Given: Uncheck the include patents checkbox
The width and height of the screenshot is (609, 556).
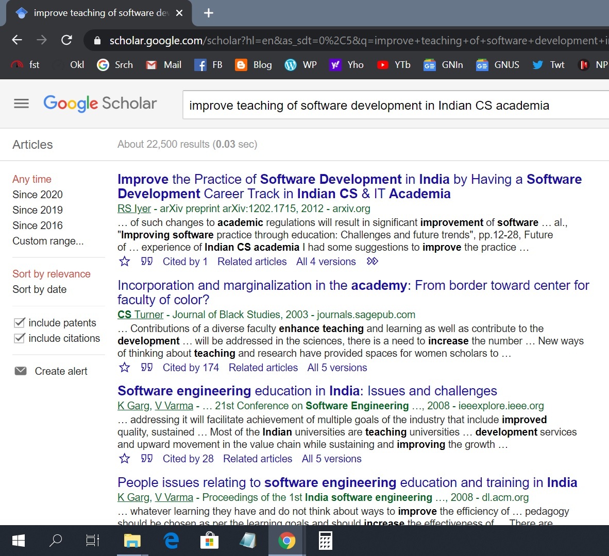Looking at the screenshot, I should click(20, 323).
